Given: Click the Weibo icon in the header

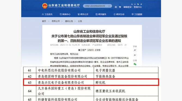Looking at the screenshot, I should pyautogui.click(x=141, y=4).
